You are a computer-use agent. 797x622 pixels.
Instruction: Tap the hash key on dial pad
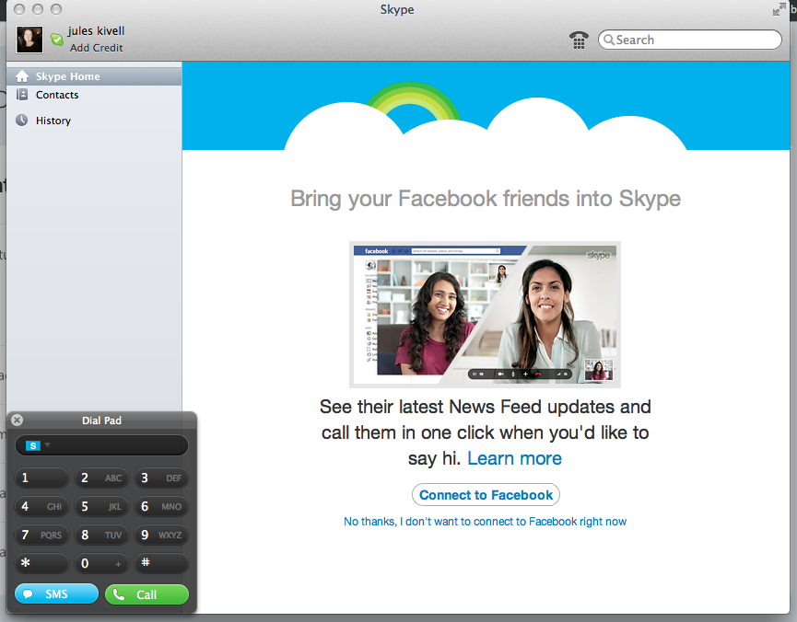pyautogui.click(x=161, y=563)
